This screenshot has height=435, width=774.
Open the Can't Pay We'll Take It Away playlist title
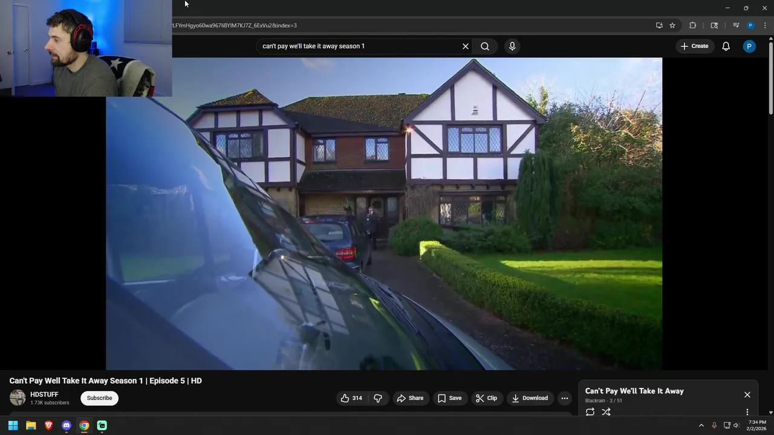coord(634,391)
